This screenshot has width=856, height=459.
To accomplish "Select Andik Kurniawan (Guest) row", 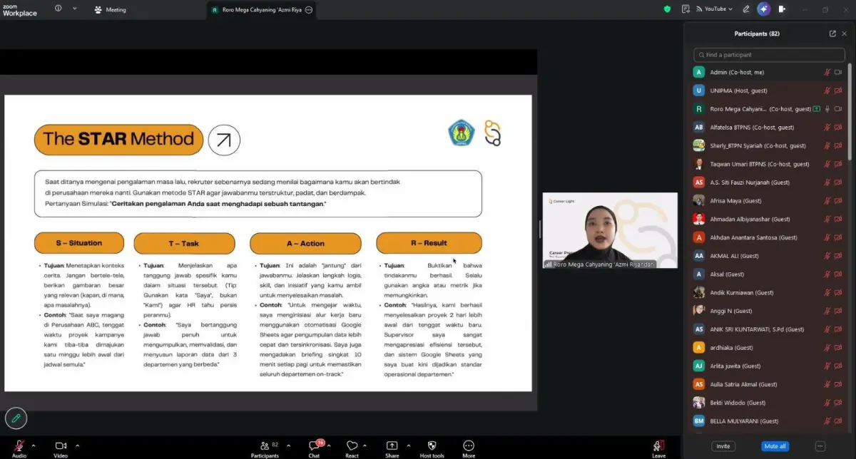I will (x=768, y=292).
